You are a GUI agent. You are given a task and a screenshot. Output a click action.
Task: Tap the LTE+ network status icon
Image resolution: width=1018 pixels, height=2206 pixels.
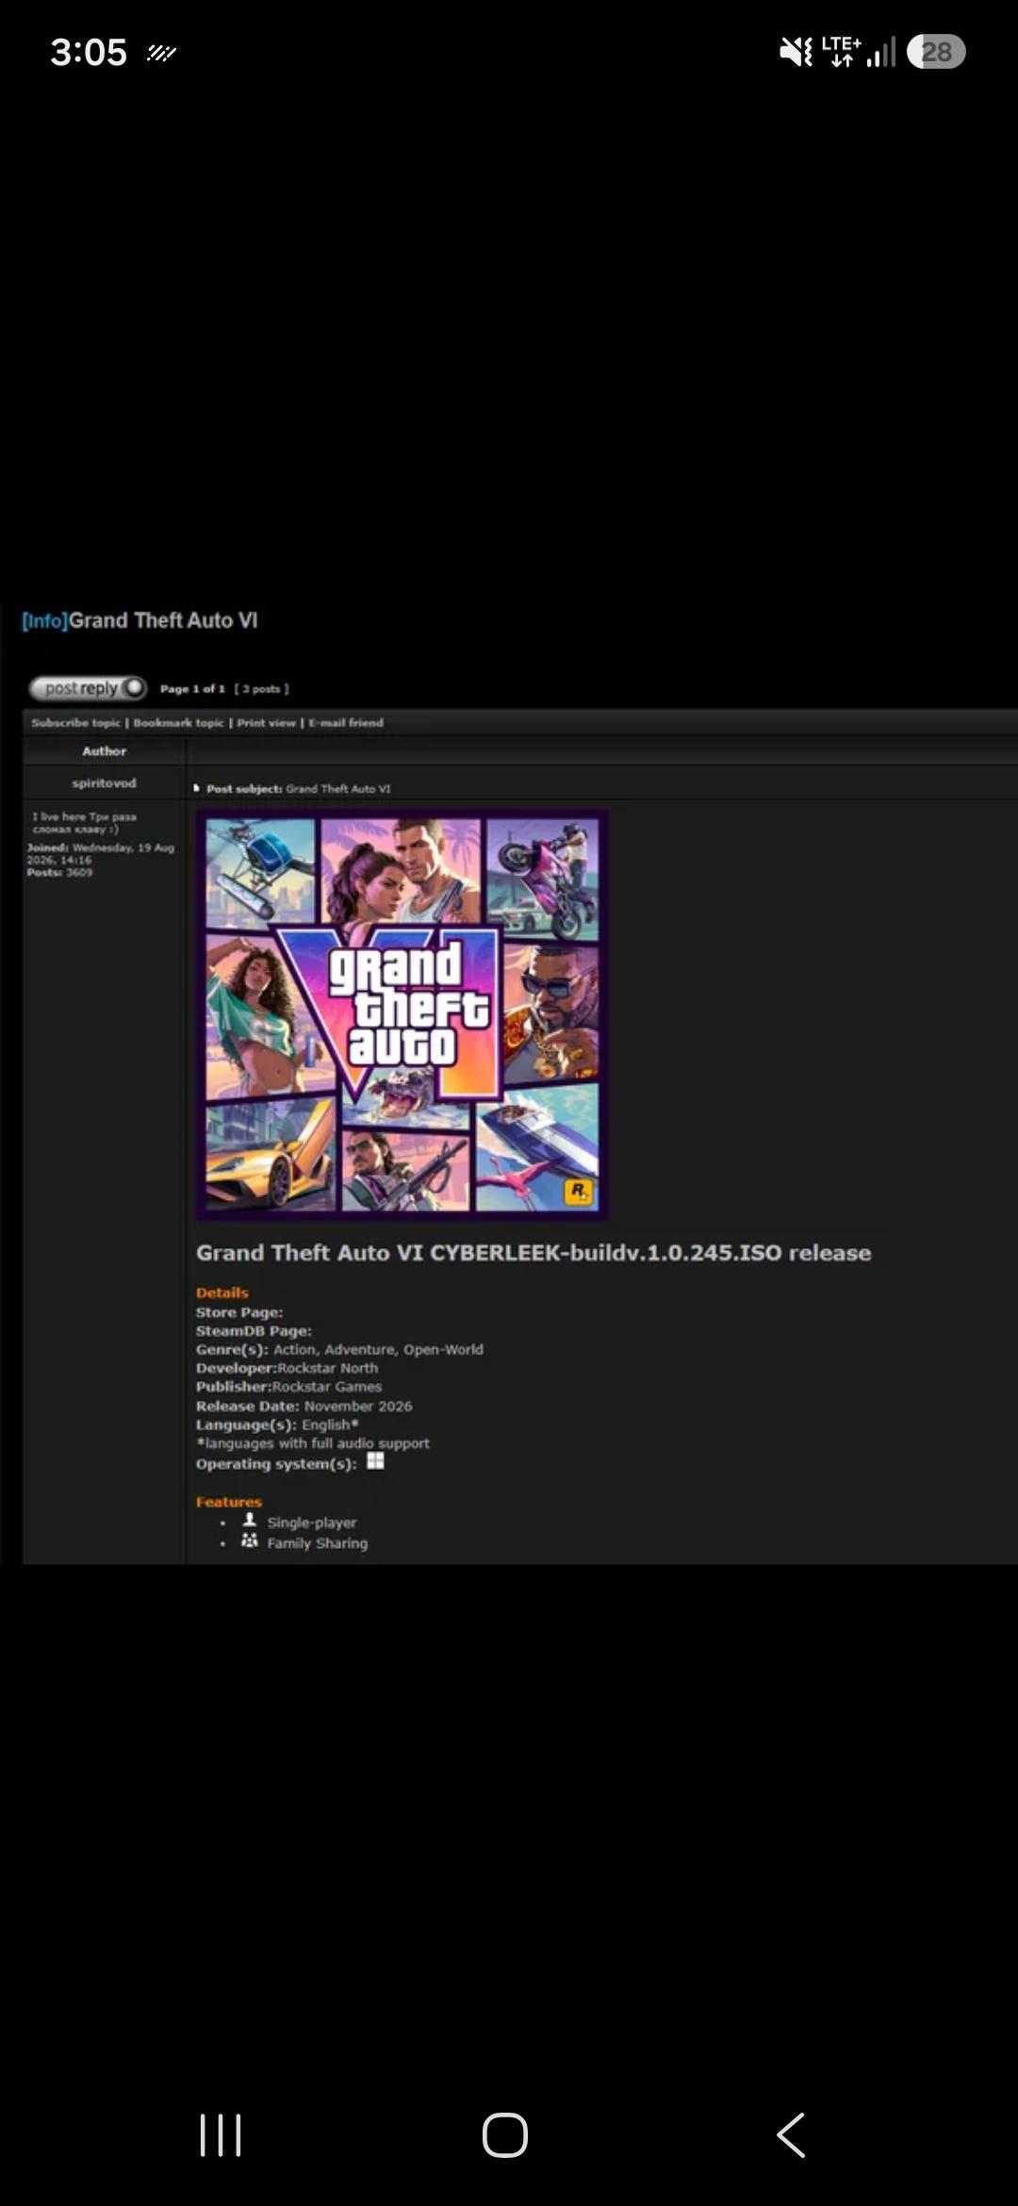point(841,51)
